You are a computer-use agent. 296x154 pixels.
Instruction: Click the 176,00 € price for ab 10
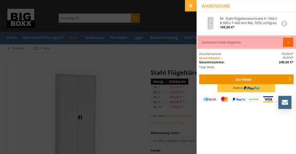coord(176,107)
